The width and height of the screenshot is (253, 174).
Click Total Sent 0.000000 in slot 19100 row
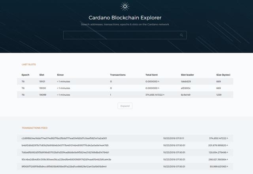point(152,88)
